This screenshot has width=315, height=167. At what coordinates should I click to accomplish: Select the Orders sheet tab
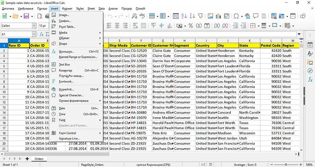click(39, 159)
